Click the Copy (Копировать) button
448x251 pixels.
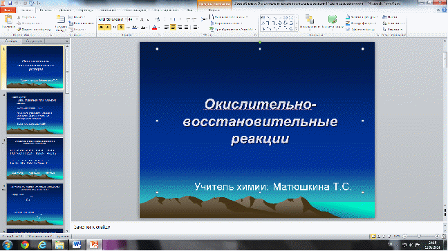(x=30, y=23)
